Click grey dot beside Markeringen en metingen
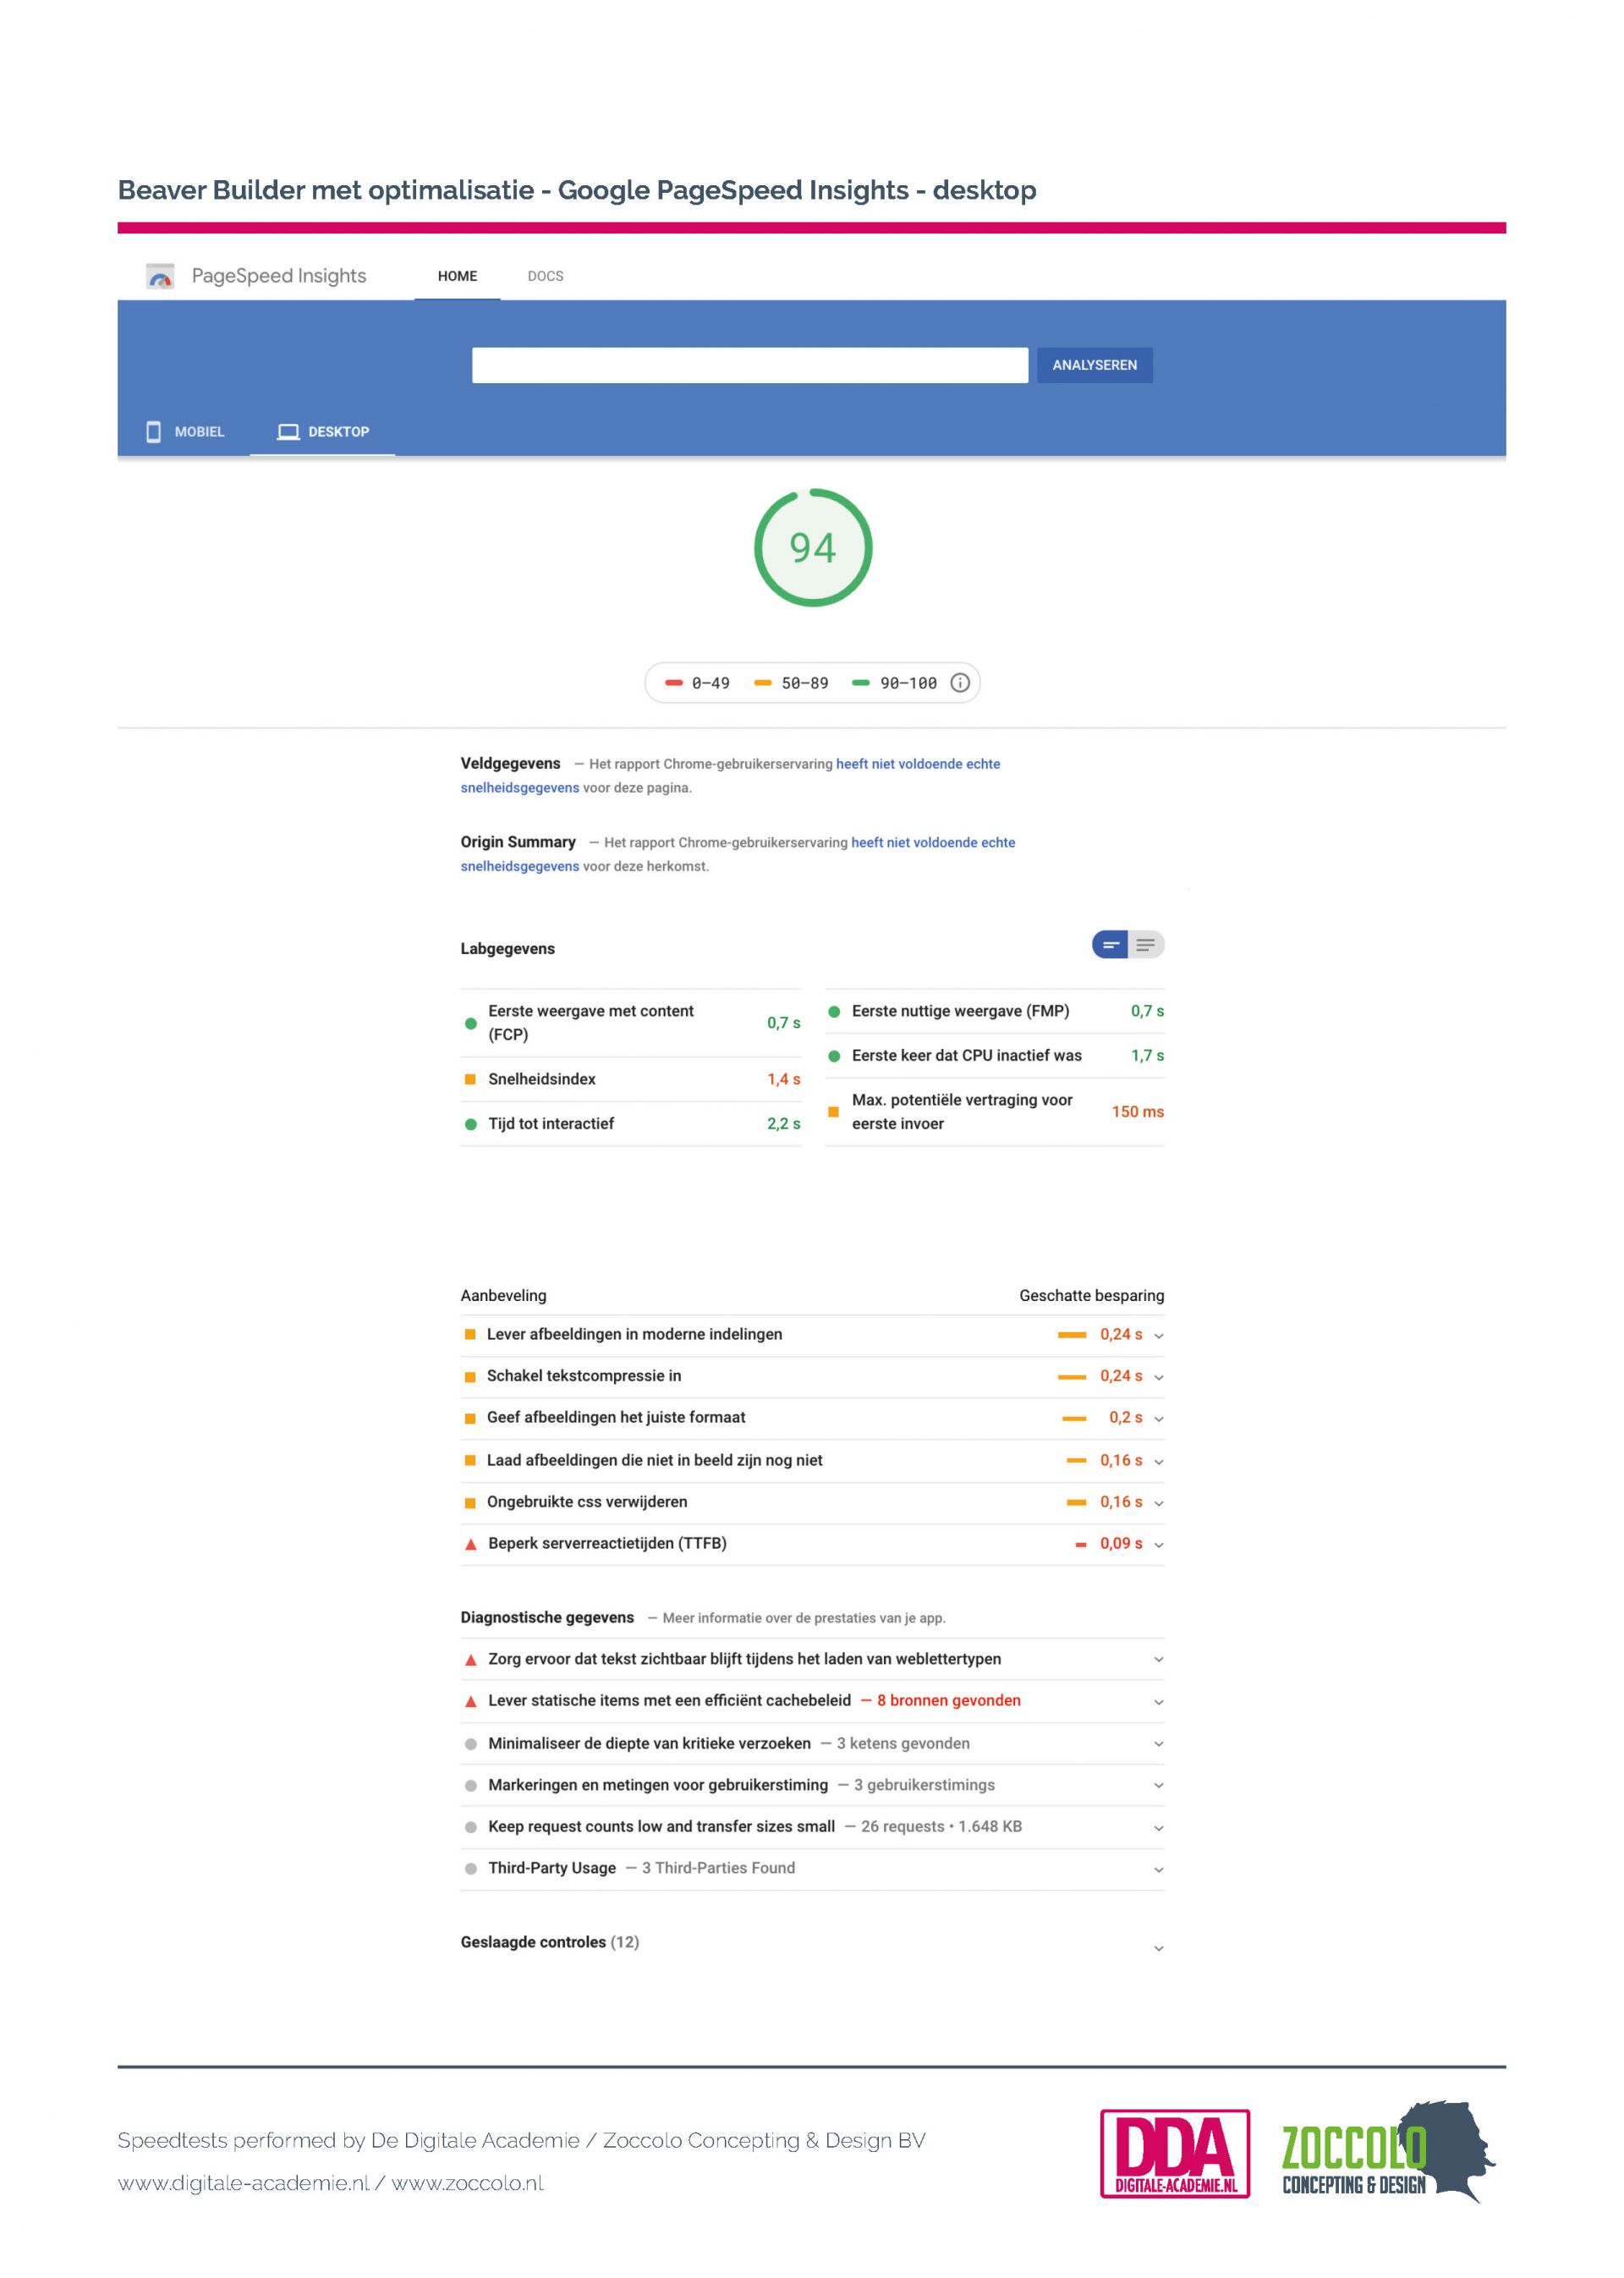 (471, 1785)
